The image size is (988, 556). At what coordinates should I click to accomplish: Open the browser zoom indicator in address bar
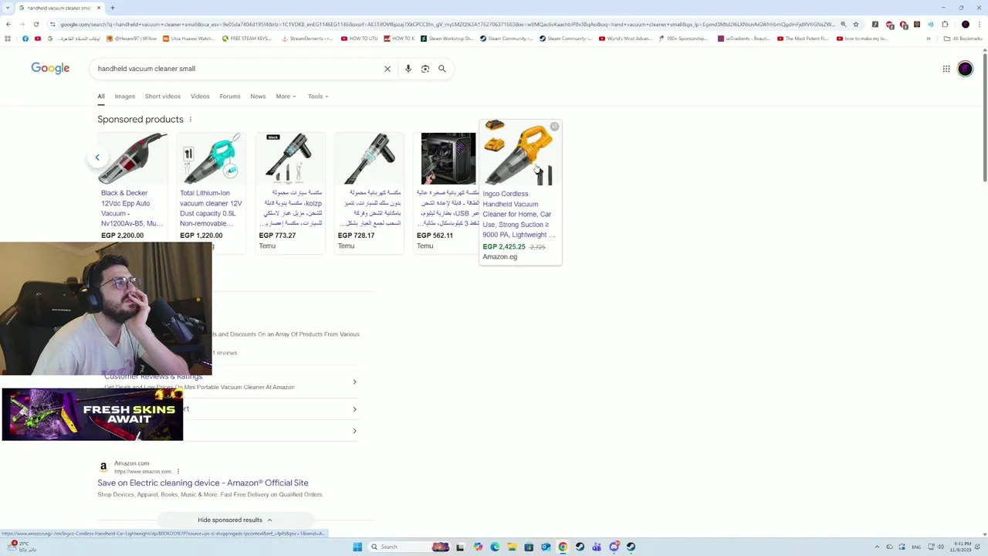(843, 24)
